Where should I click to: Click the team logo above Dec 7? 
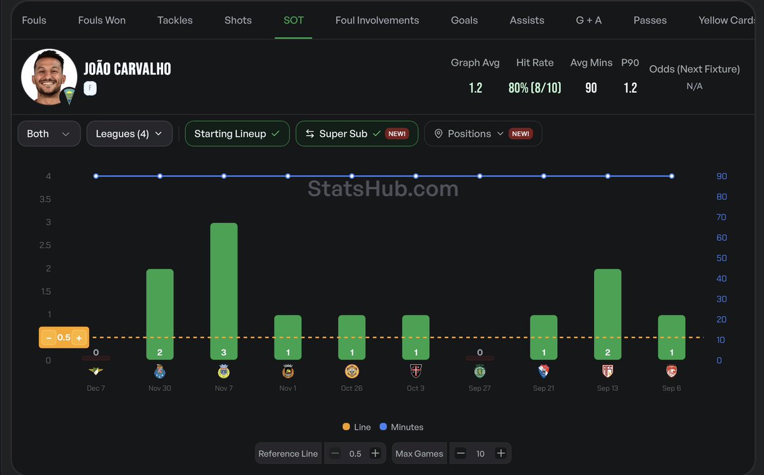coord(96,371)
